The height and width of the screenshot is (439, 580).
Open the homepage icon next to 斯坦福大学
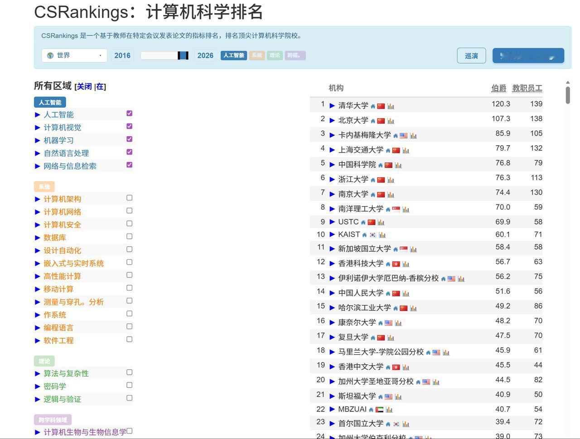pos(381,396)
